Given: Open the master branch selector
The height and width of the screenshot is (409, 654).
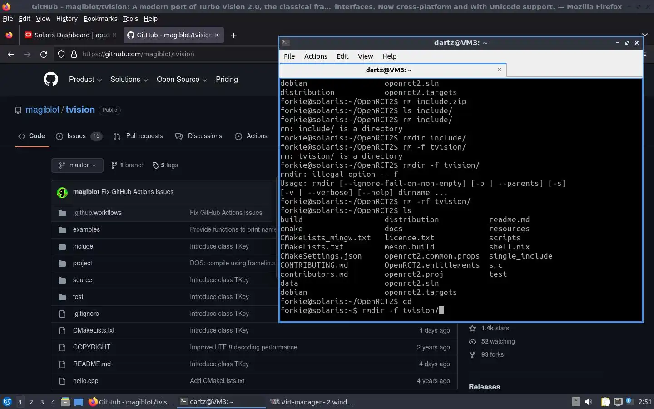Looking at the screenshot, I should pyautogui.click(x=77, y=165).
